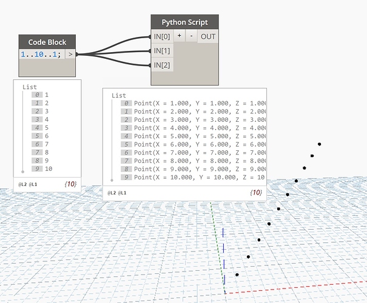
Task: Select the IN[2] input port
Action: coord(162,65)
